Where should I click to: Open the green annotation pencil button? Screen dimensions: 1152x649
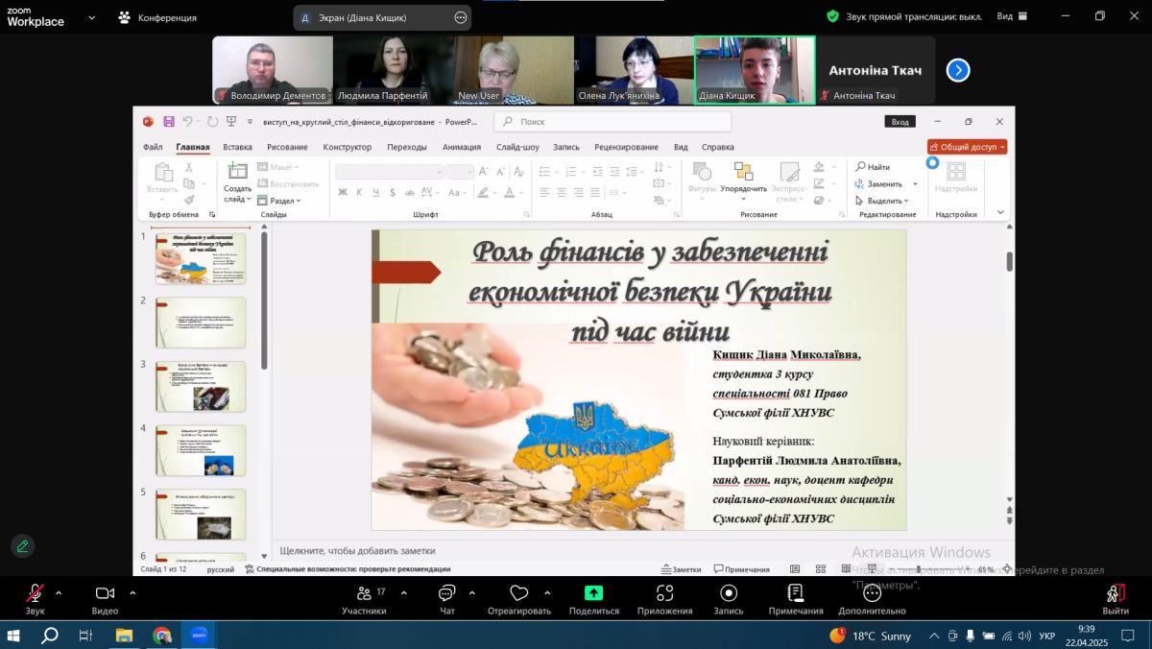tap(22, 546)
